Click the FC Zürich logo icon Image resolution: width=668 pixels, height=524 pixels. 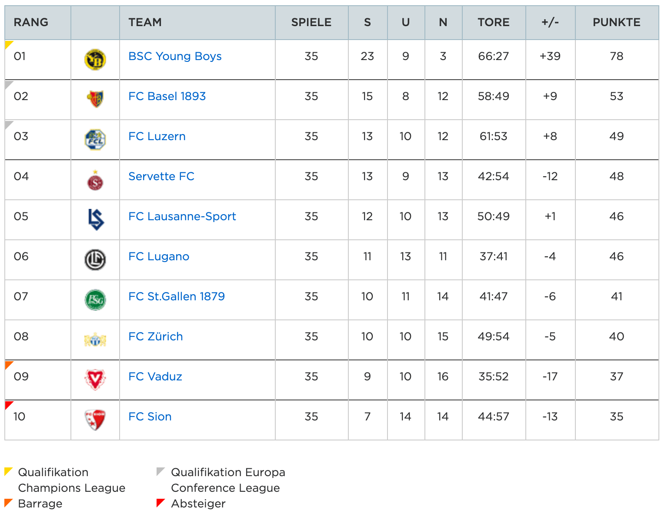tap(95, 340)
